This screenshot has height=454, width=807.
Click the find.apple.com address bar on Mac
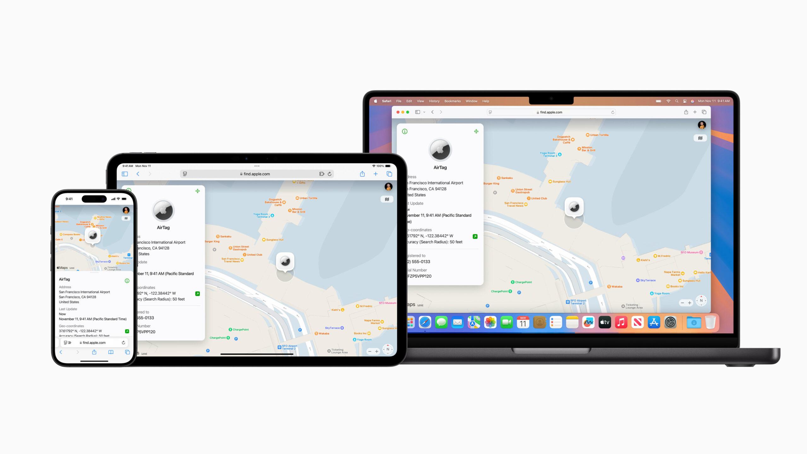coord(550,112)
